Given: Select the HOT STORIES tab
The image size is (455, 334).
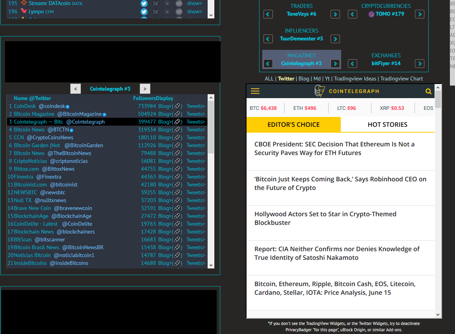Looking at the screenshot, I should tap(387, 124).
